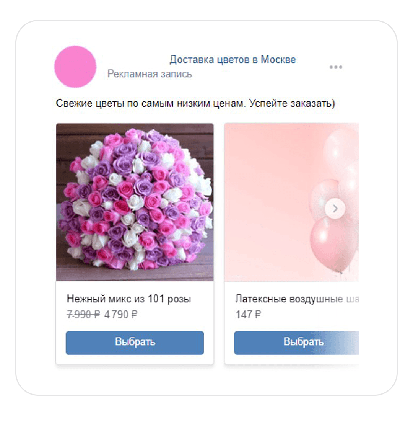This screenshot has width=413, height=426.
Task: Show next carousel item with arrow
Action: point(335,209)
